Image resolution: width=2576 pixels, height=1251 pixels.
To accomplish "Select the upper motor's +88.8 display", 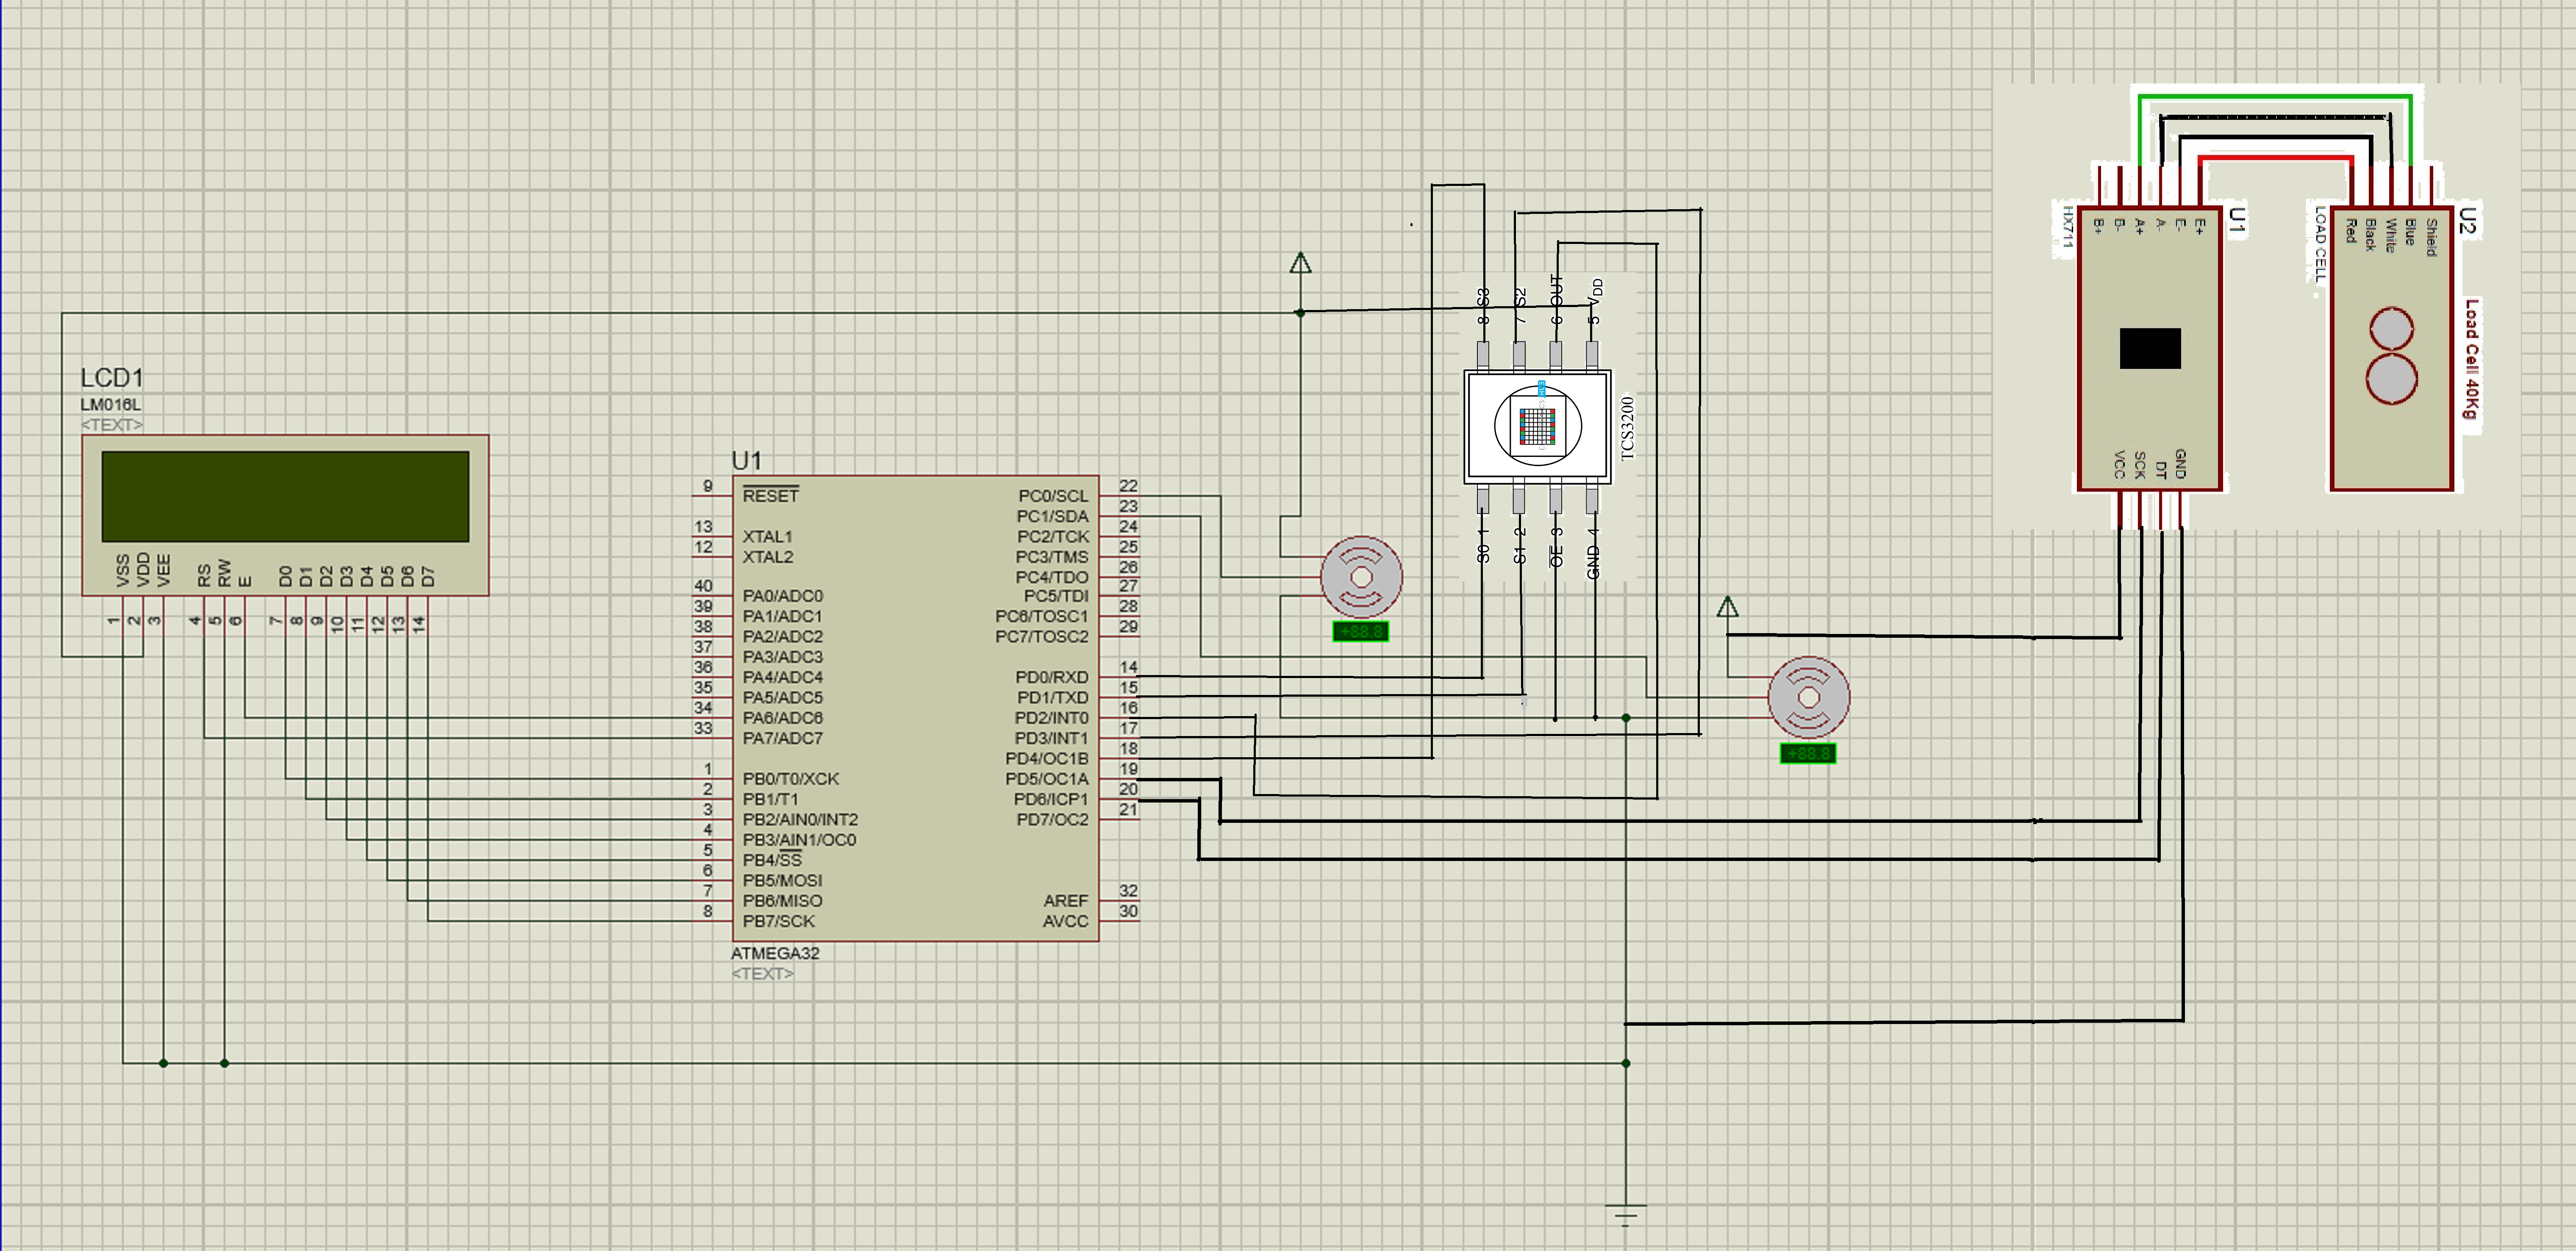I will [x=1360, y=631].
